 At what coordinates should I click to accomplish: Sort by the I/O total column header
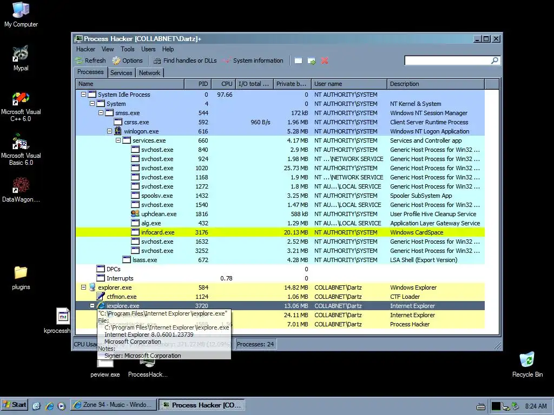254,84
